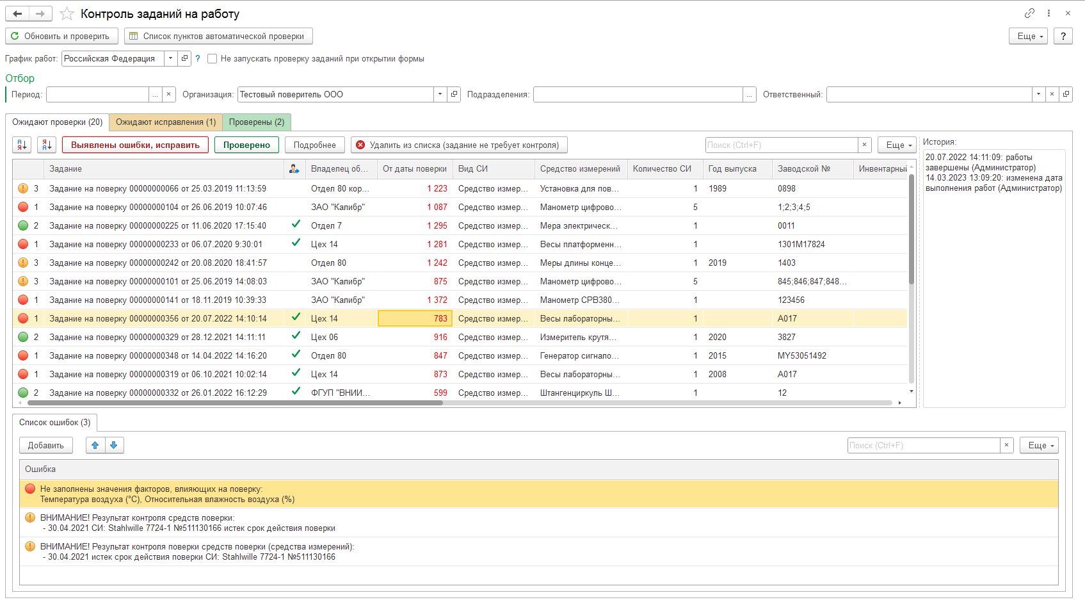Clear the Период filter field
Screen dimensions: 1085x602
pos(168,95)
